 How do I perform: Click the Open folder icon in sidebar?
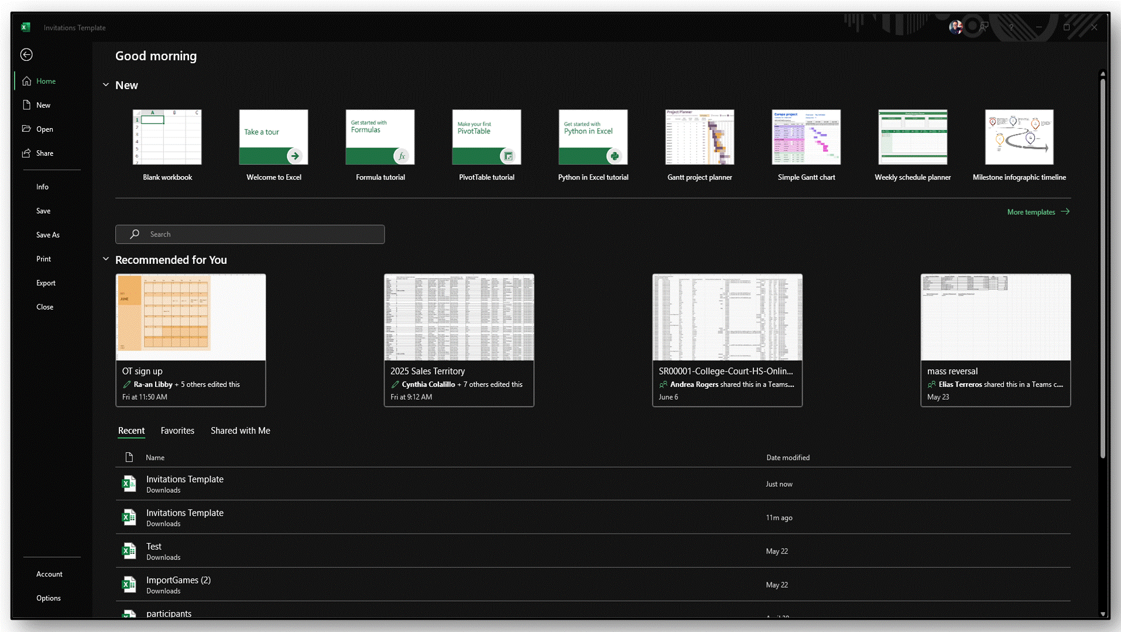(x=27, y=129)
